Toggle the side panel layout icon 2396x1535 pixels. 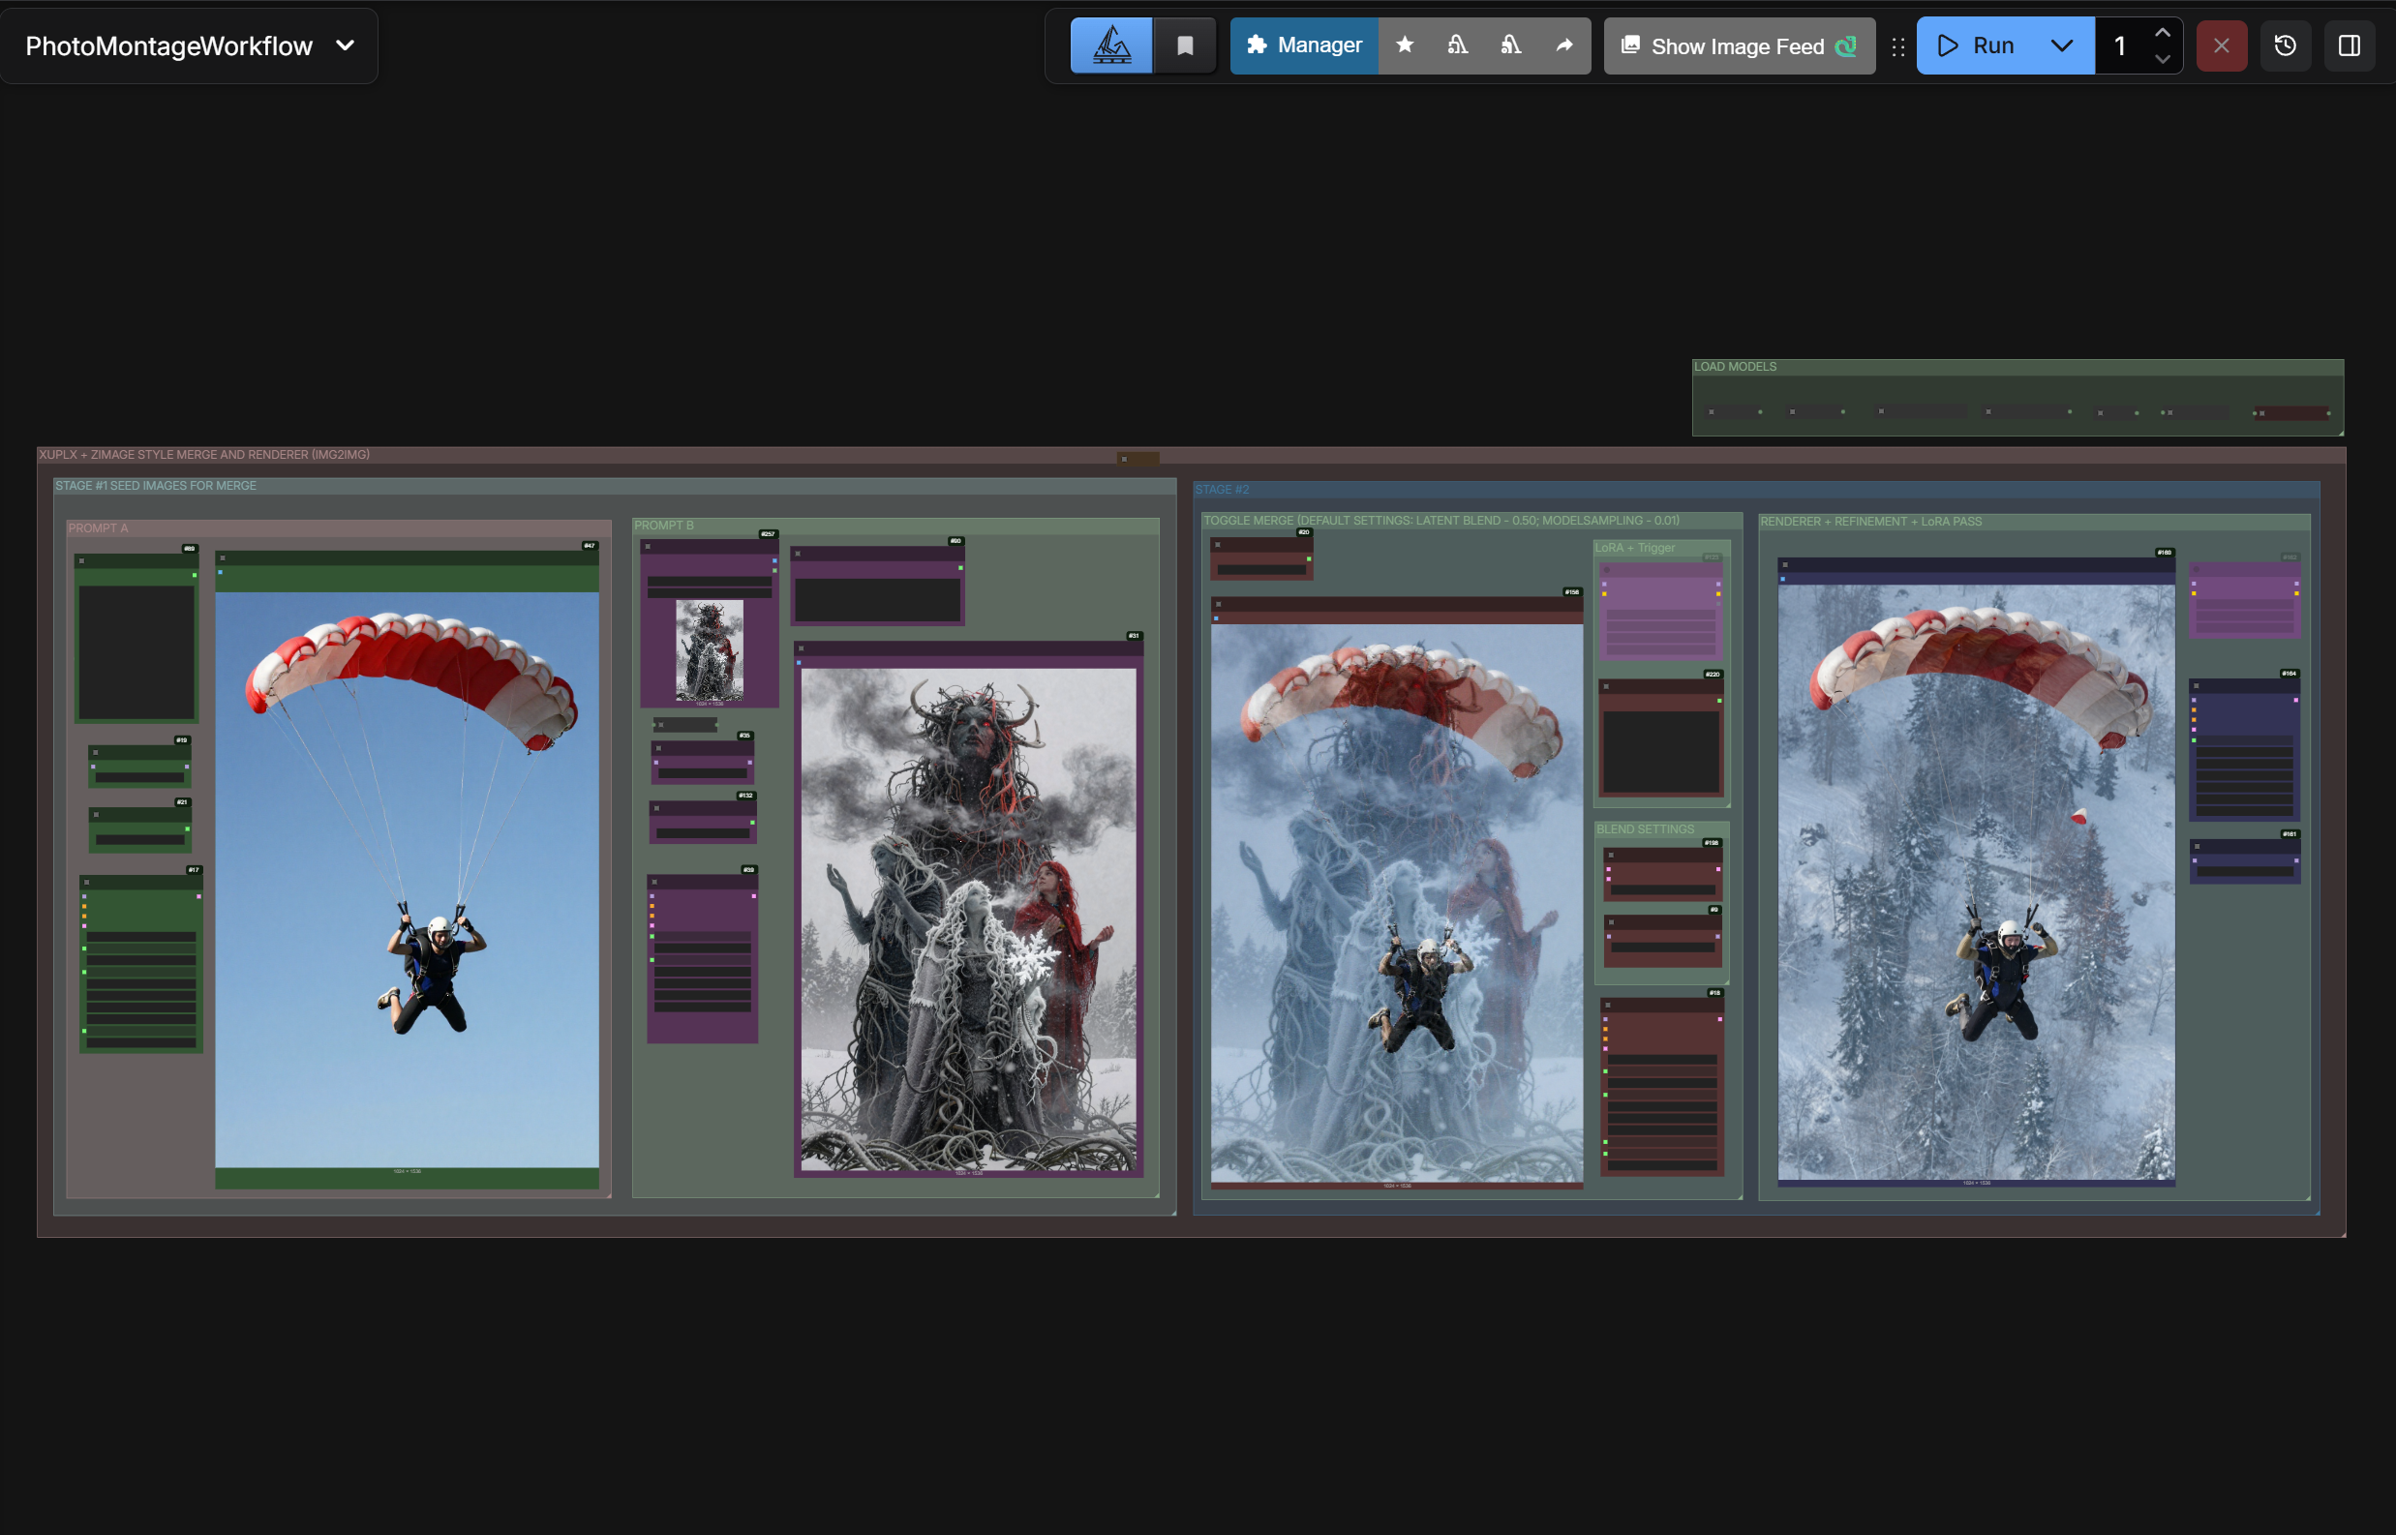(x=2349, y=45)
